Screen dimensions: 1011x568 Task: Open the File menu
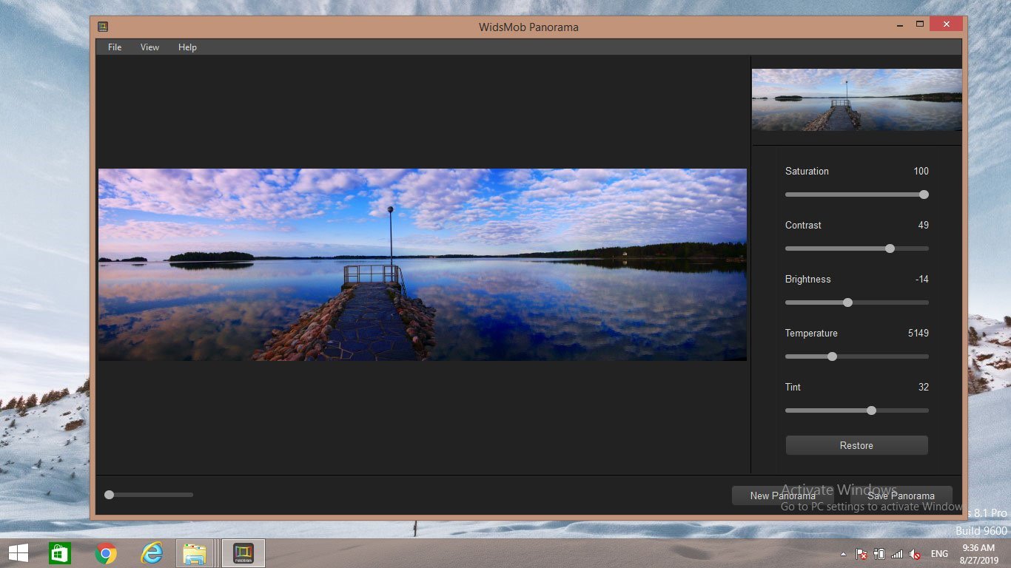click(x=115, y=47)
